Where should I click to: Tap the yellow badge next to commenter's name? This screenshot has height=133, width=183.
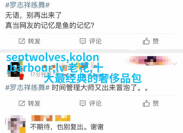tap(63, 118)
